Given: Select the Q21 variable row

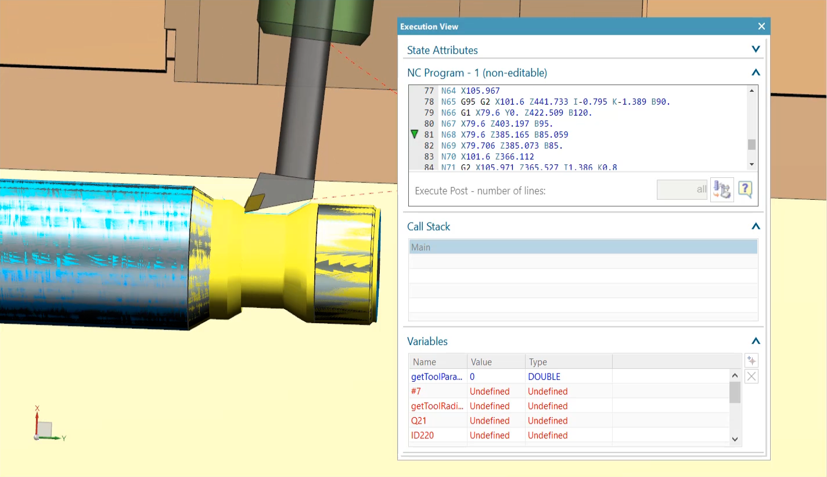Looking at the screenshot, I should (569, 420).
